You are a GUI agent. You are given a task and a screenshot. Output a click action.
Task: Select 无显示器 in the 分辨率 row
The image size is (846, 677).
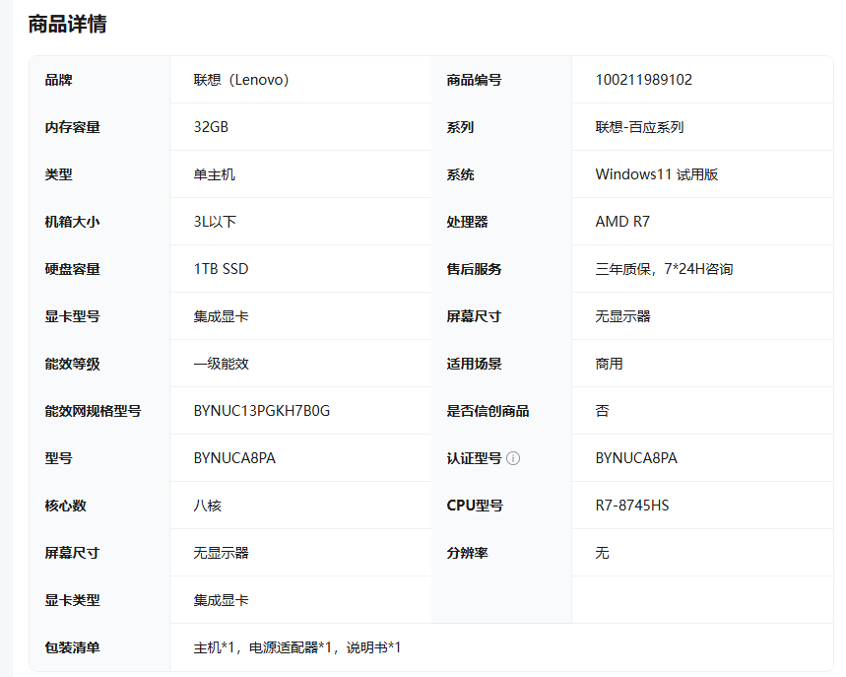click(x=222, y=553)
